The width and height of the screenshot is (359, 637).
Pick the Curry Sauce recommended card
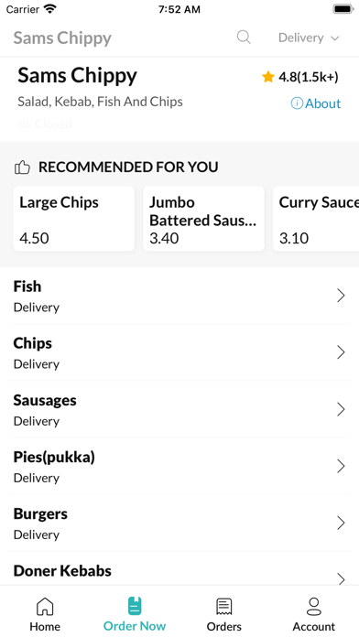click(x=316, y=219)
